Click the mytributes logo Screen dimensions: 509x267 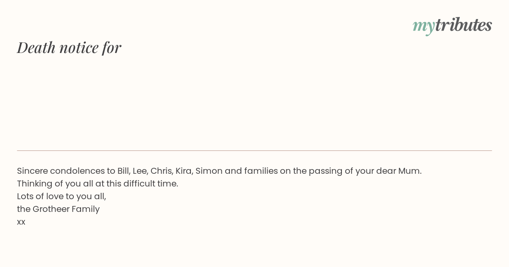click(452, 25)
